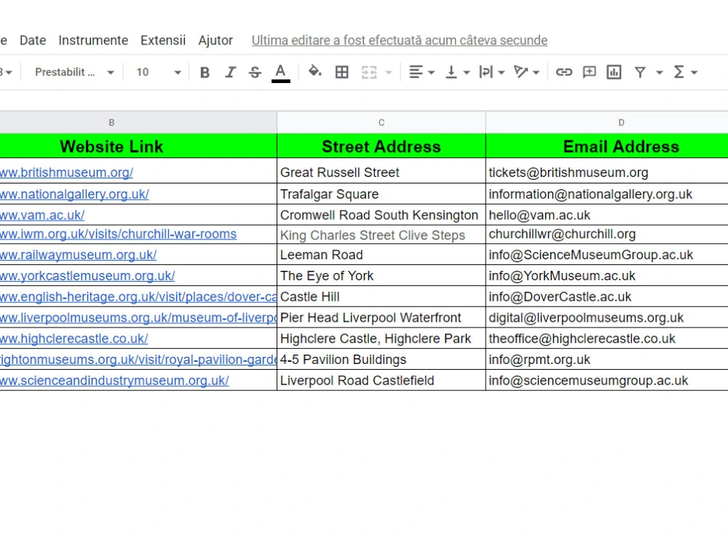Open the font family dropdown Prestabilit

point(74,72)
